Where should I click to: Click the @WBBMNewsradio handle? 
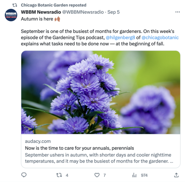(83, 12)
